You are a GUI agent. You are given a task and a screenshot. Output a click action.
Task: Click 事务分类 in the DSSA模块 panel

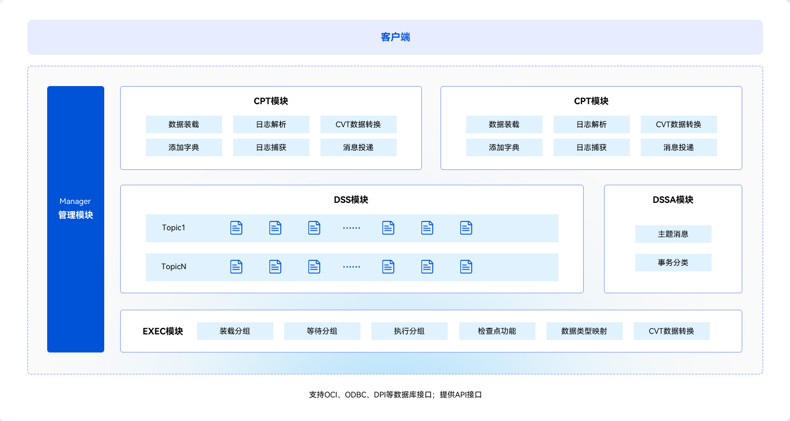pyautogui.click(x=673, y=263)
